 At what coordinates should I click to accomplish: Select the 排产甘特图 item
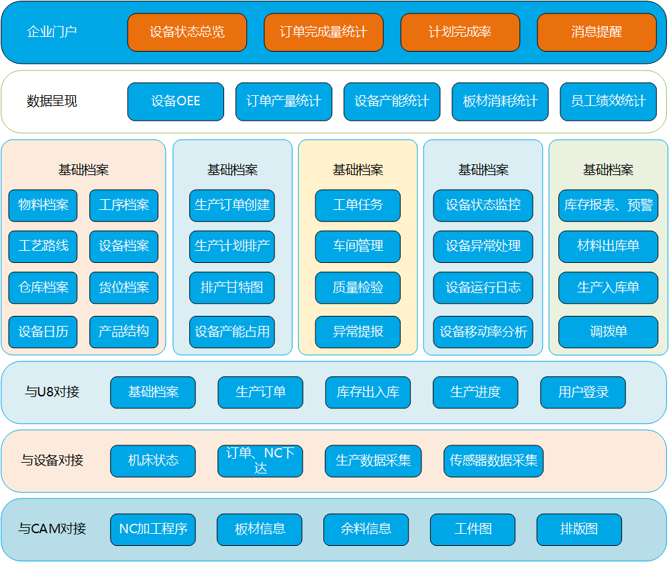[x=232, y=288]
